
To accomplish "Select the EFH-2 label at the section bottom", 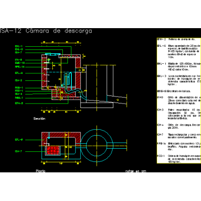I will (x=19, y=104).
